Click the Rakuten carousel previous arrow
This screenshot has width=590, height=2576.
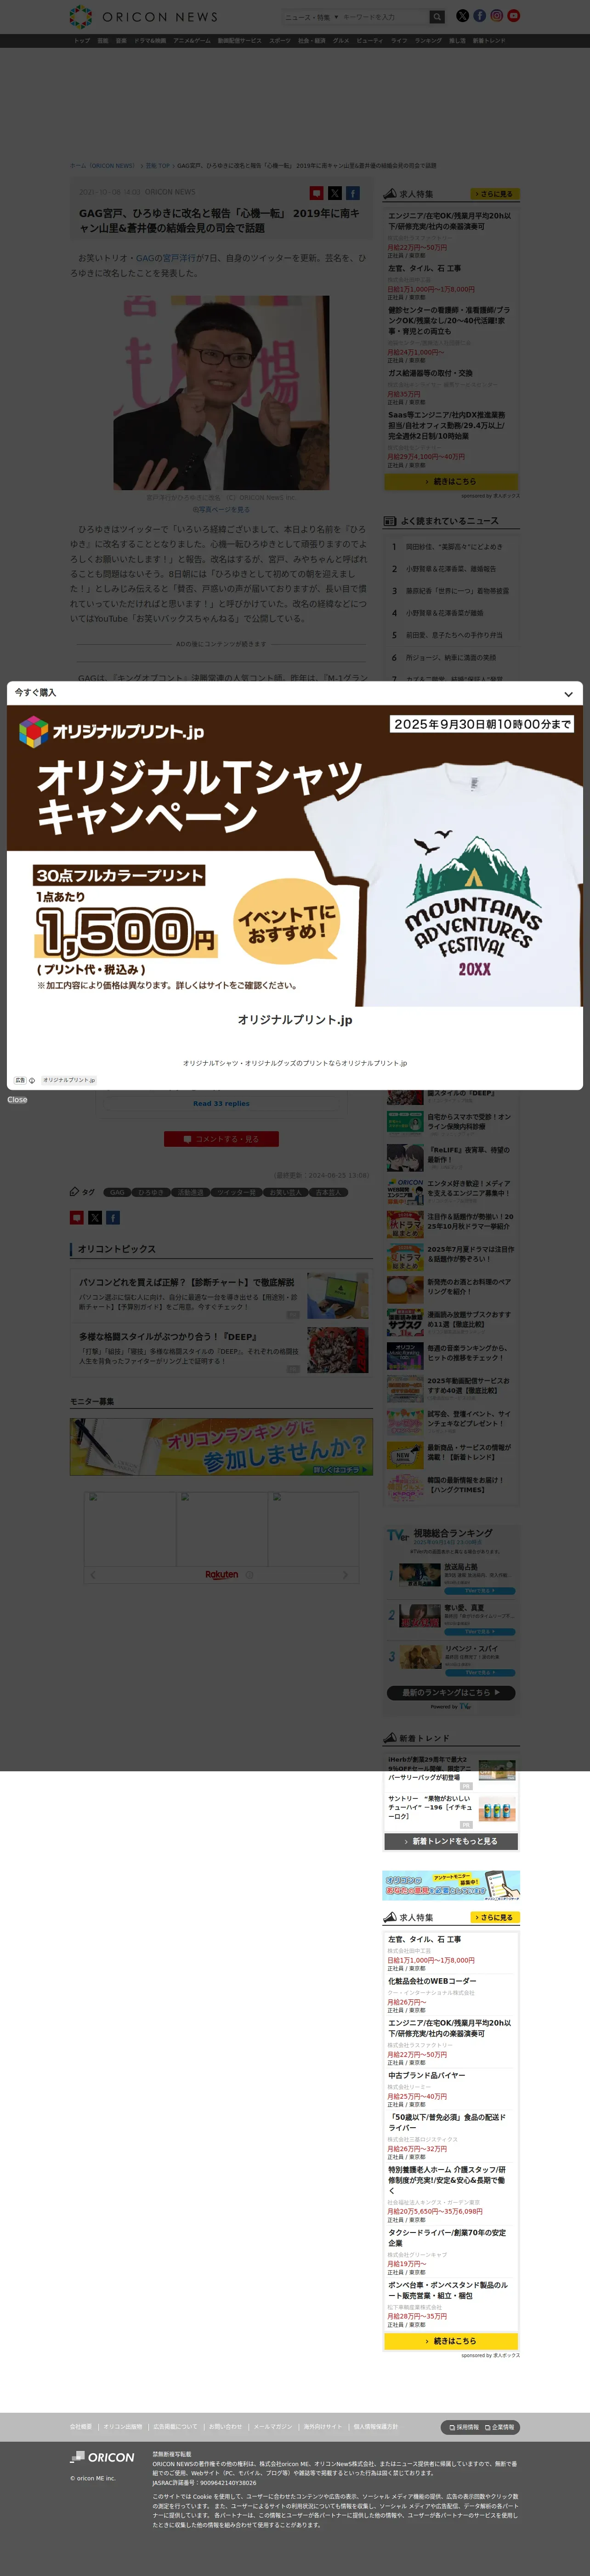coord(93,1574)
